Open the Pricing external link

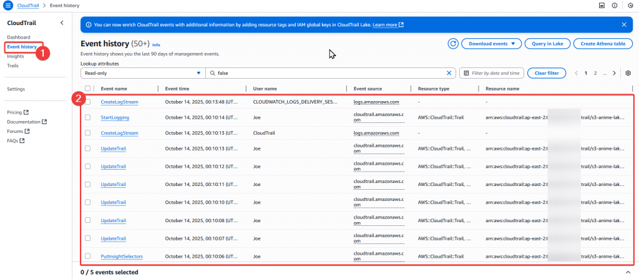pos(17,112)
